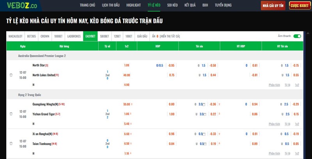Delete the North Star match row via its trash icon
This screenshot has width=312, height=159.
coord(11,75)
